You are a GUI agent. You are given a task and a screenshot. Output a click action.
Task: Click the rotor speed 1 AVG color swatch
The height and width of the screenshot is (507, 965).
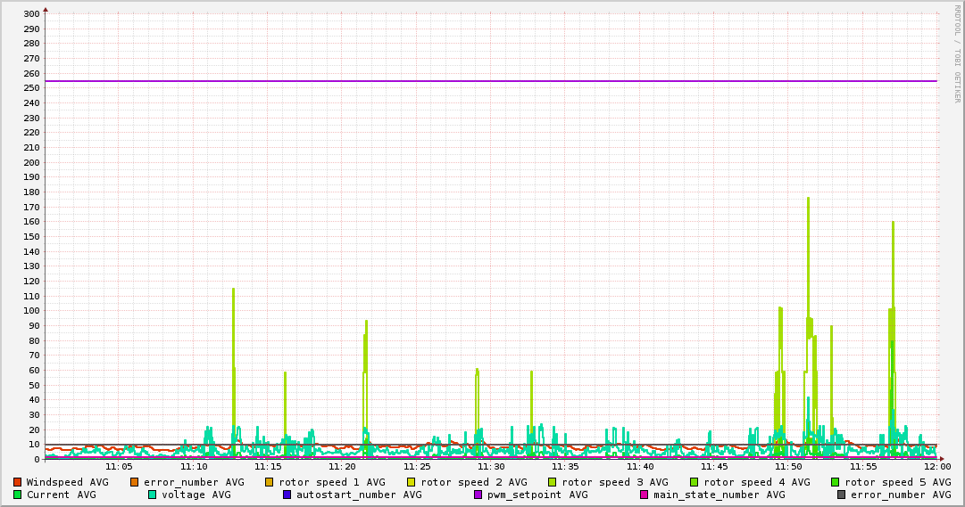pyautogui.click(x=270, y=482)
